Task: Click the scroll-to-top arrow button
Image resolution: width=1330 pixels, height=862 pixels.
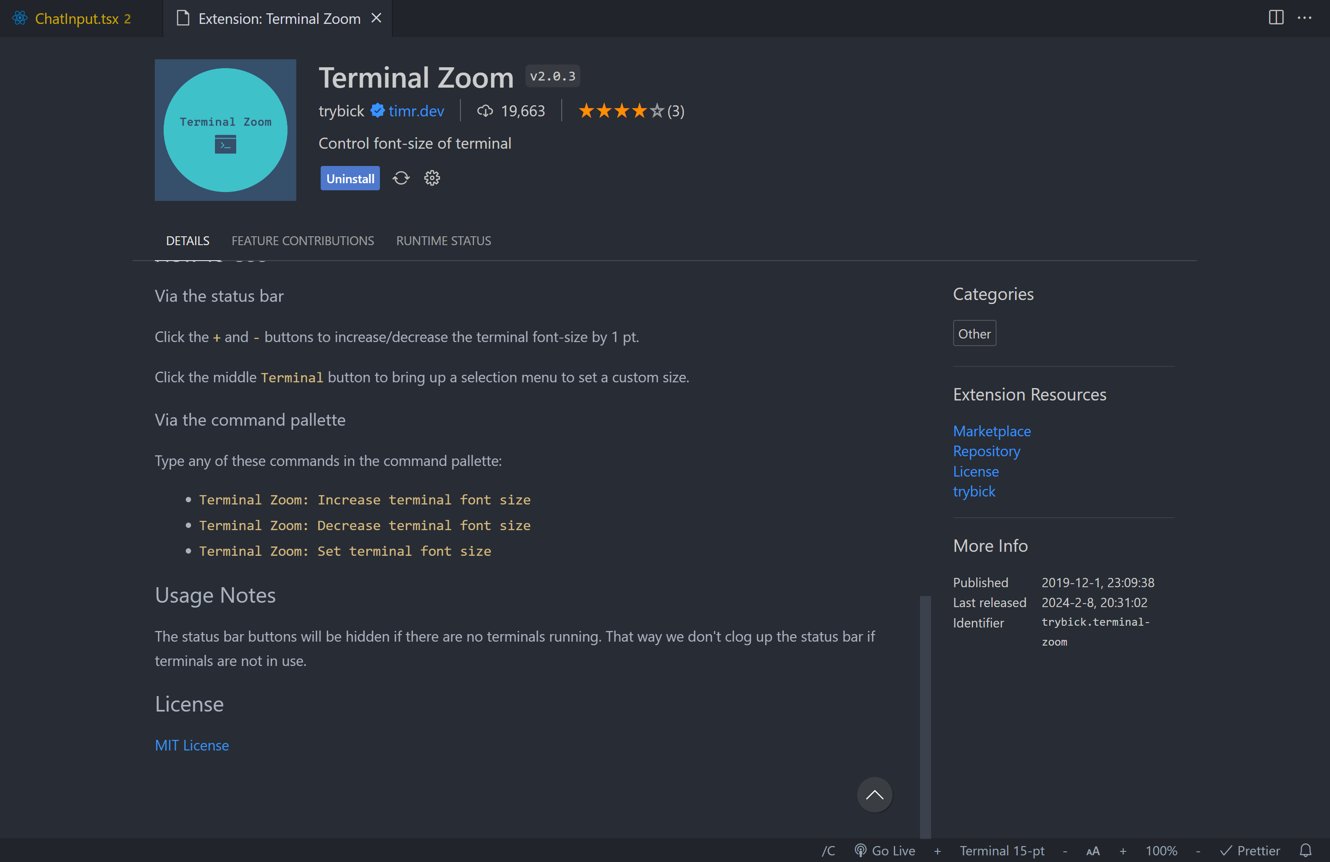Action: [x=874, y=794]
